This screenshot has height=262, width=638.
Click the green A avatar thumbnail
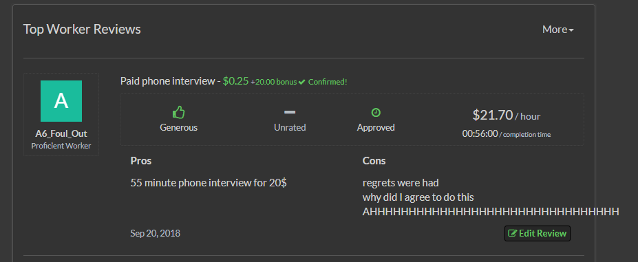pos(61,101)
